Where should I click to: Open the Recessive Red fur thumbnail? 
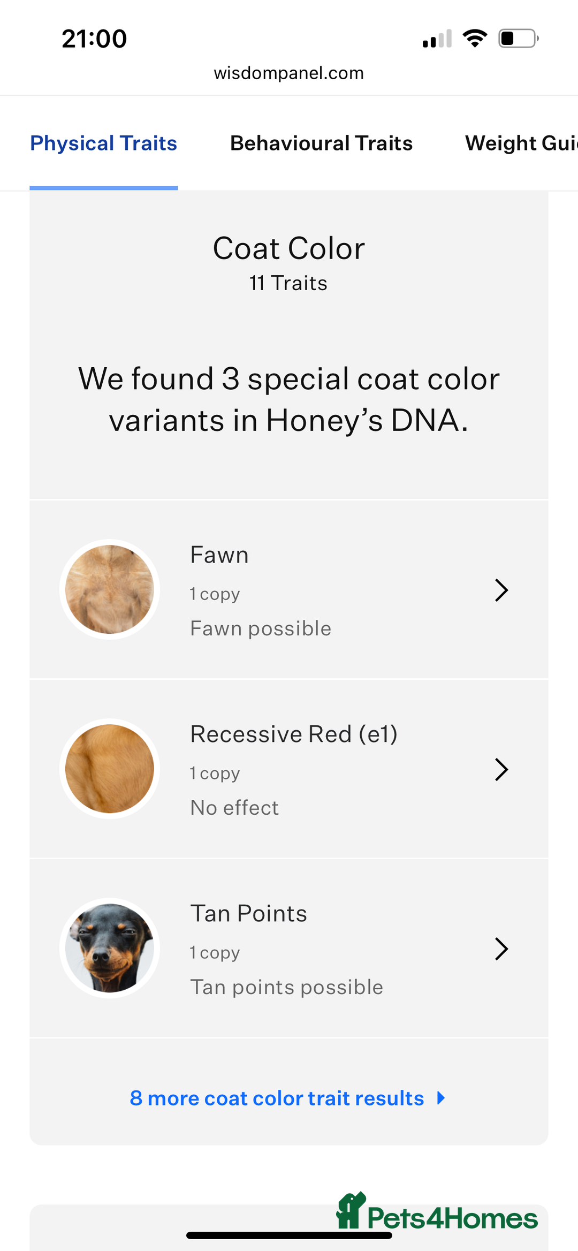pos(110,769)
